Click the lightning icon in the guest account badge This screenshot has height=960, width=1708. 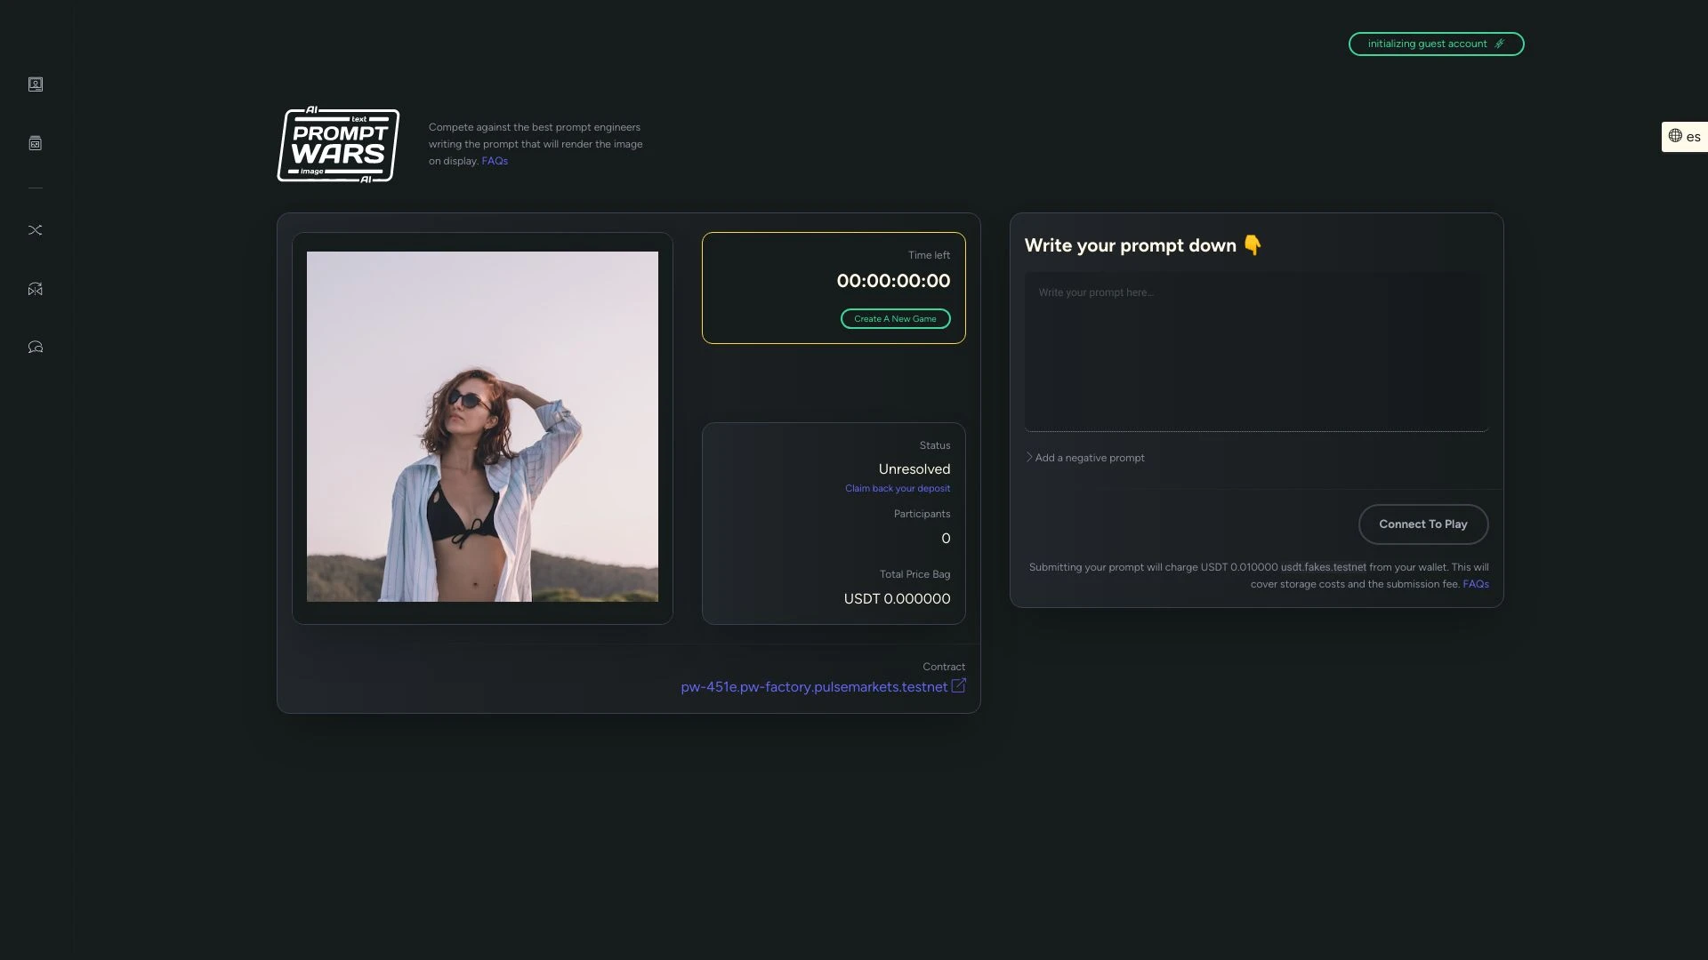[1501, 44]
